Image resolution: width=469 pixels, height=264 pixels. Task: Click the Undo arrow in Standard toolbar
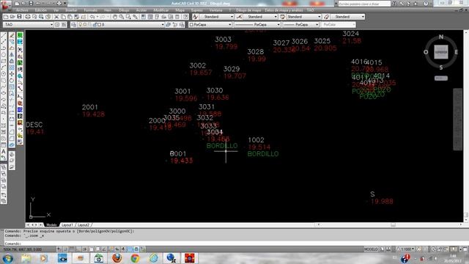(92, 17)
